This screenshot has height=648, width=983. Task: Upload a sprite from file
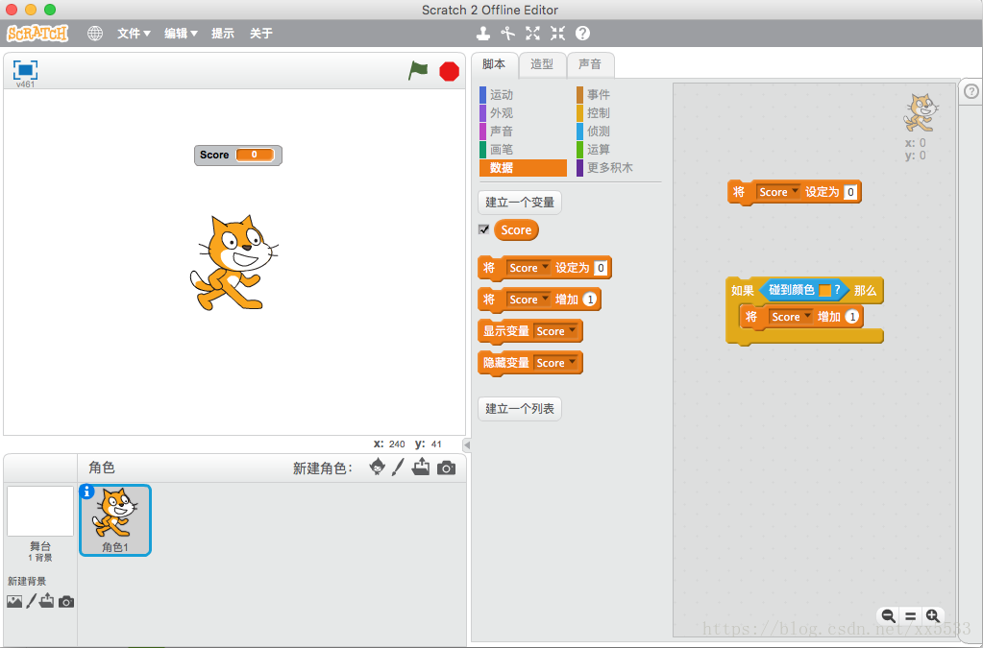pyautogui.click(x=421, y=467)
